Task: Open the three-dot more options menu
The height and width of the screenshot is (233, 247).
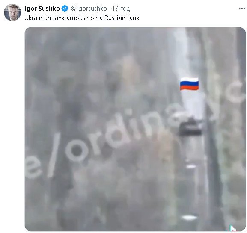Action: [242, 9]
